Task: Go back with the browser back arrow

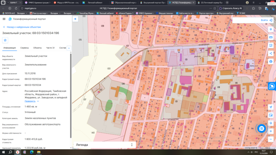Action: 4,8
